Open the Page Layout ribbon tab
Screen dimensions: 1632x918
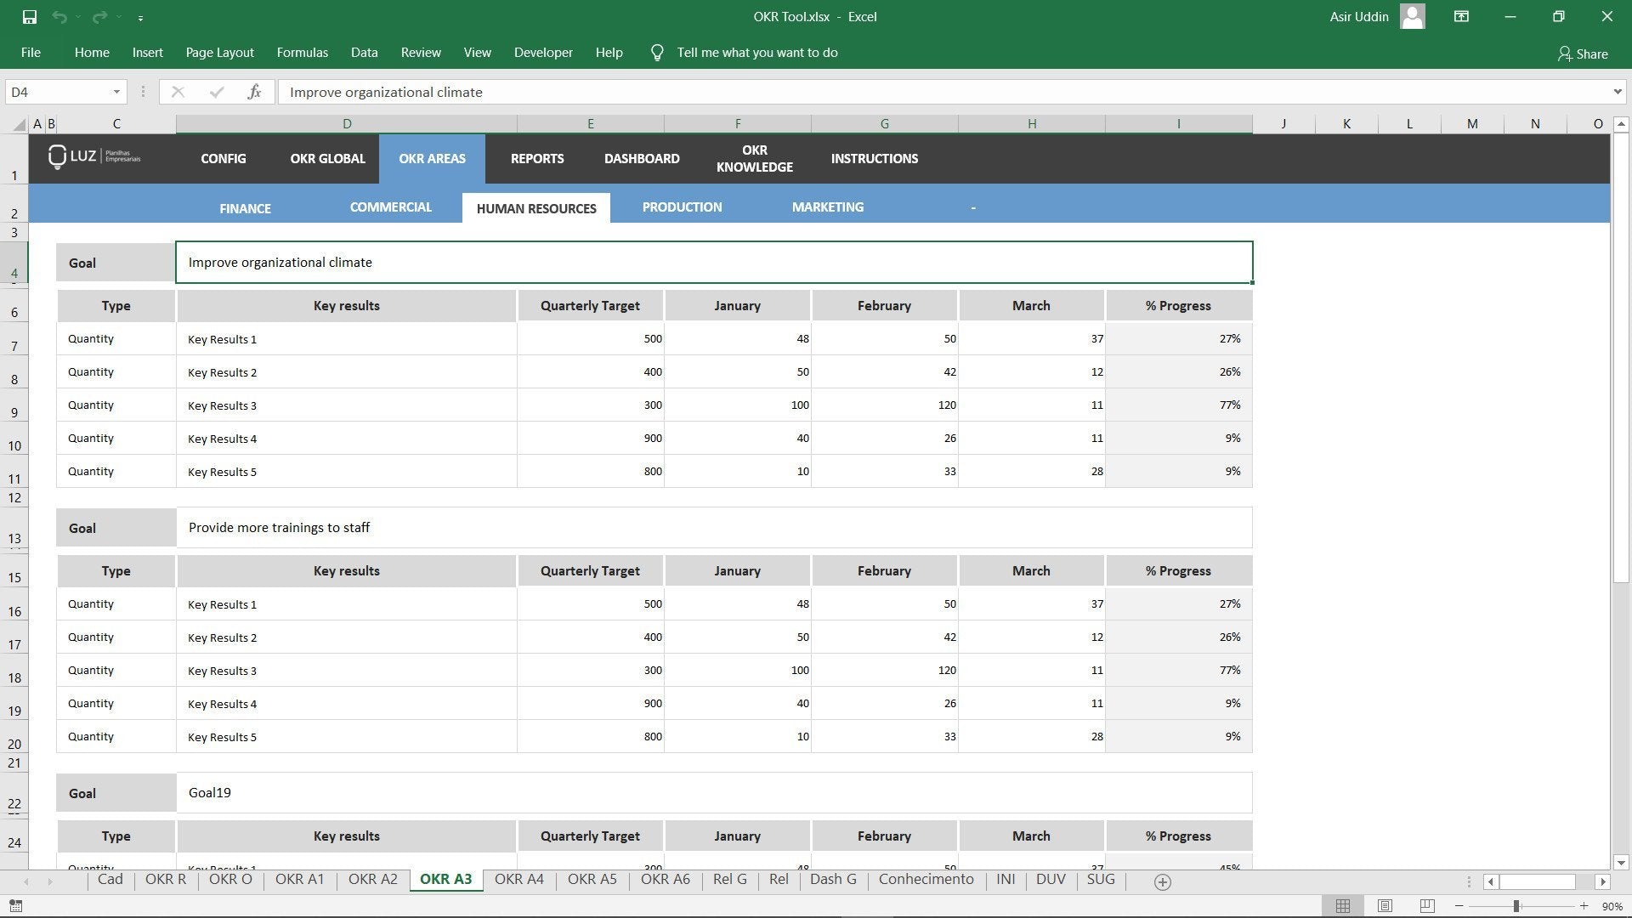click(219, 53)
